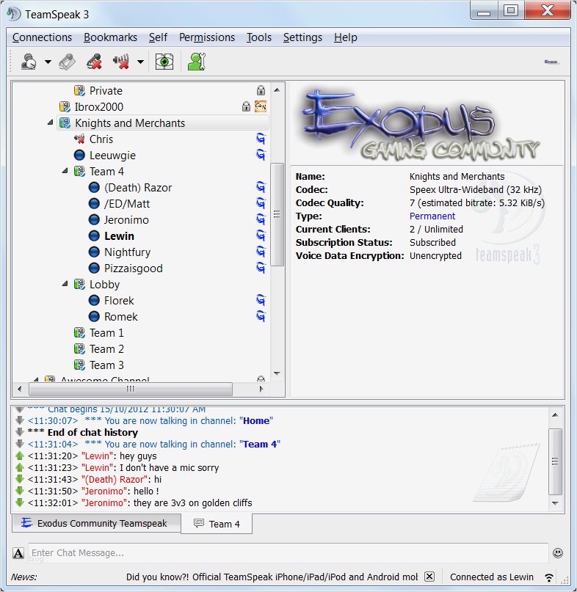Screen dimensions: 577x592
Task: Select user Leeuwgie
Action: (x=112, y=156)
